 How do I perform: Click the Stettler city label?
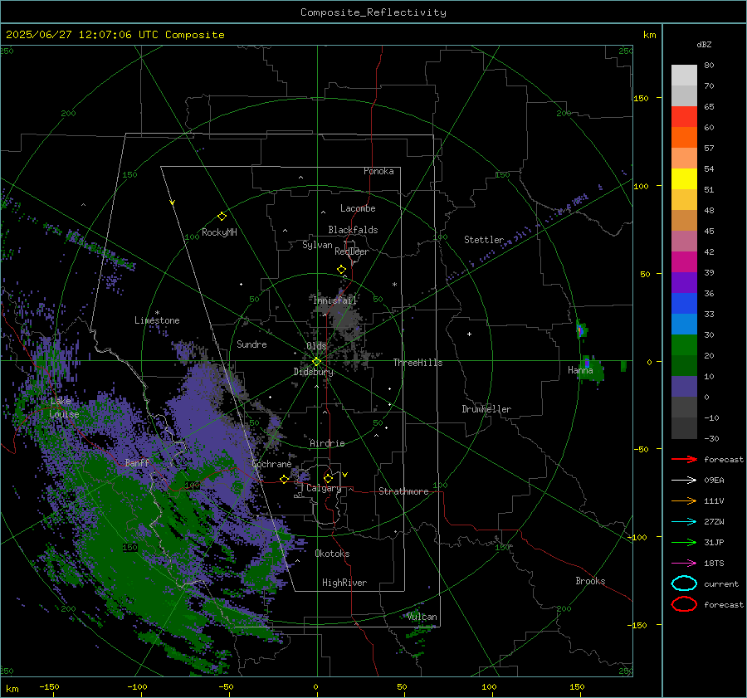tap(484, 240)
